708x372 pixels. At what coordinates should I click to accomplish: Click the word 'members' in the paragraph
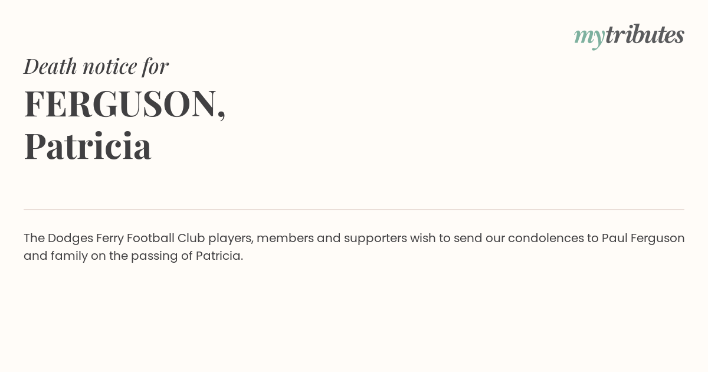coord(285,238)
